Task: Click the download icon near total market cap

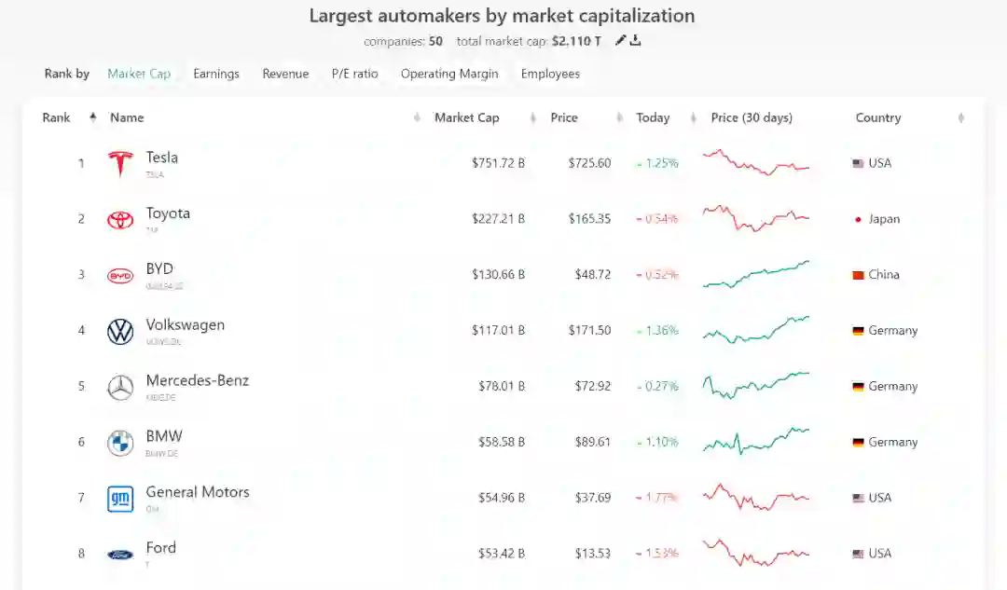Action: (x=636, y=40)
